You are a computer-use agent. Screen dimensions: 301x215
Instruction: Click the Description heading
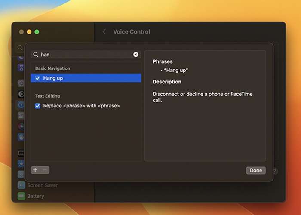(x=167, y=82)
